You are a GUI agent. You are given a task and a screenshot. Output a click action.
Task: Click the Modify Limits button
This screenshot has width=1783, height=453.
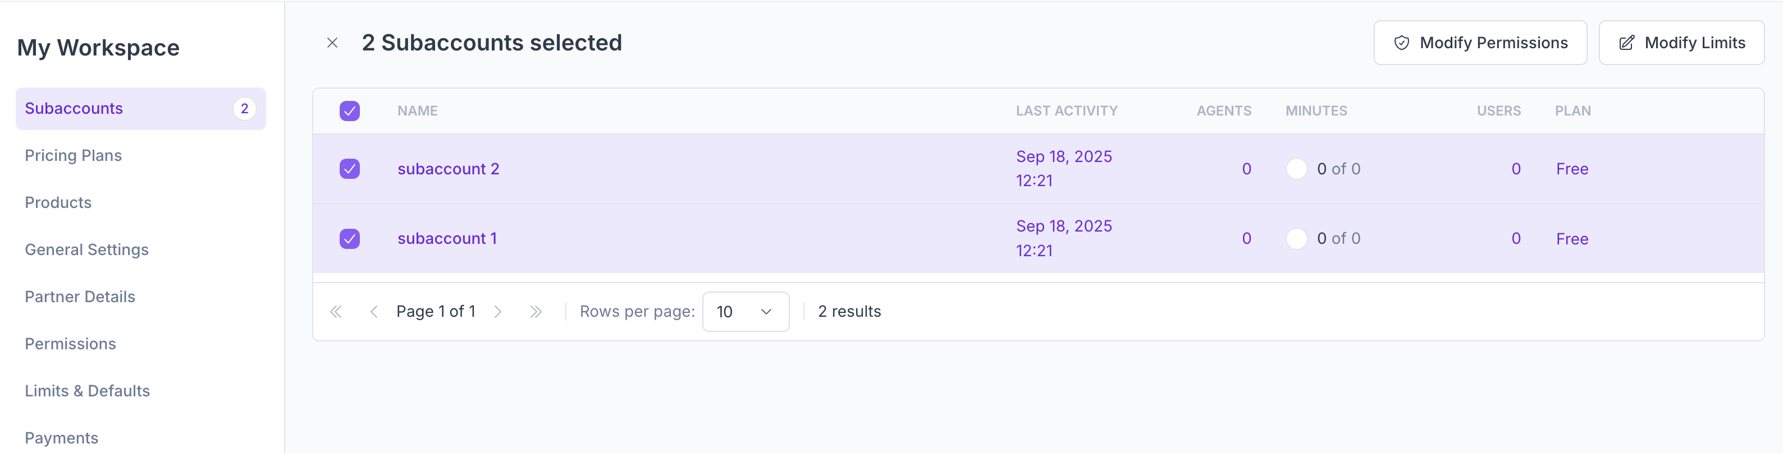1681,42
